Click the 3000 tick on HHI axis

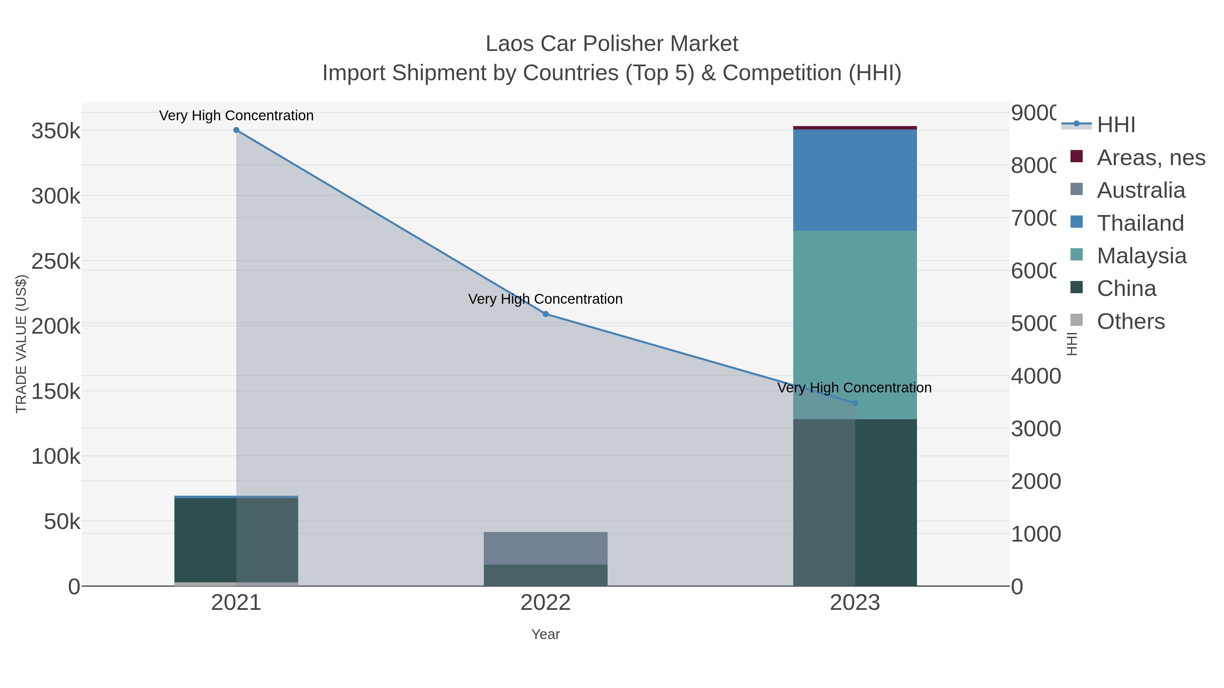1036,429
